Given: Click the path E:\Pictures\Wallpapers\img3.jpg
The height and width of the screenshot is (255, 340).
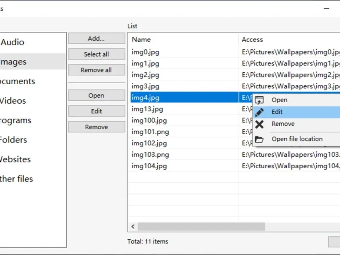Looking at the screenshot, I should 291,86.
